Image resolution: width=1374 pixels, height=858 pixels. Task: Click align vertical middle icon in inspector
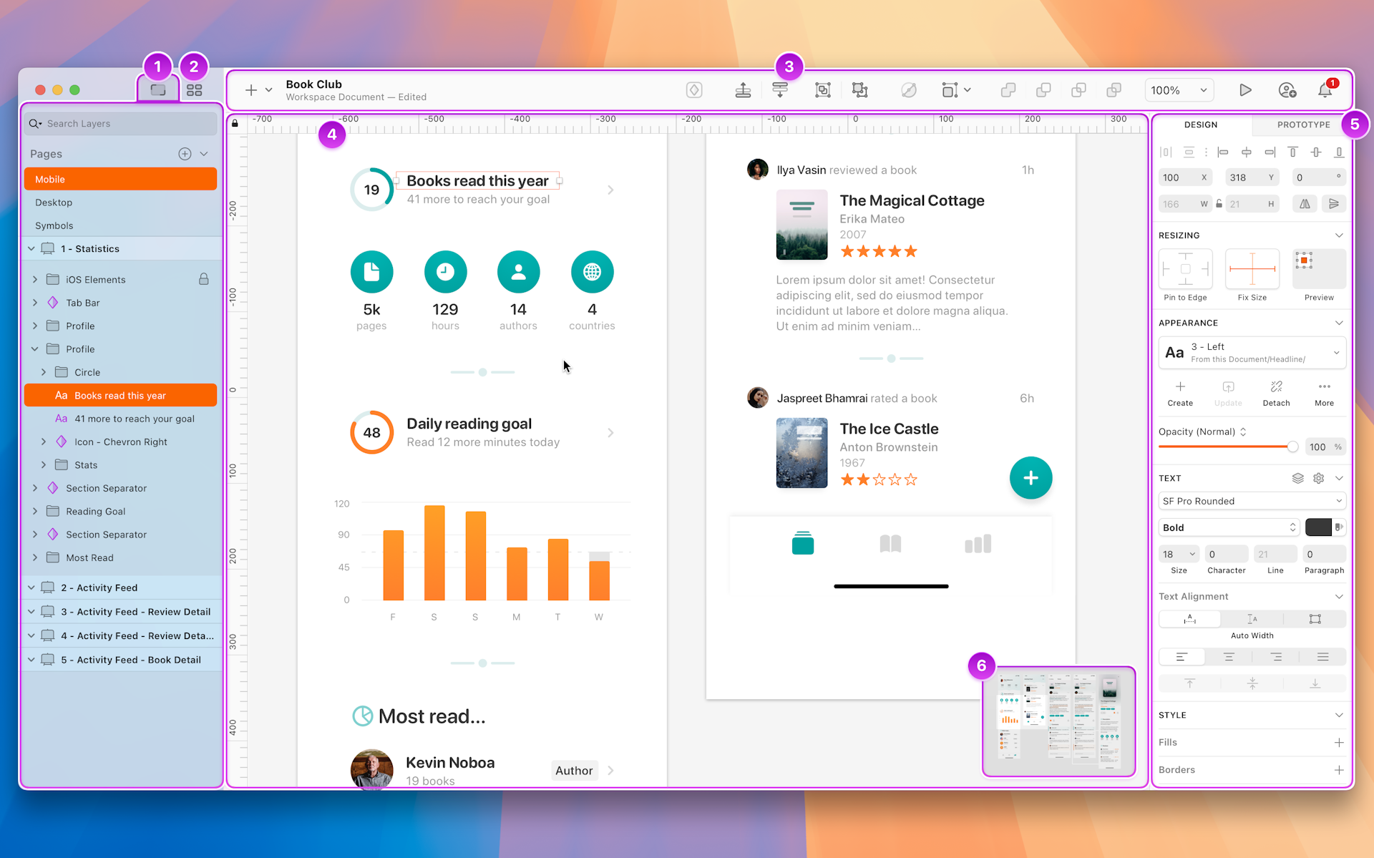click(1316, 152)
